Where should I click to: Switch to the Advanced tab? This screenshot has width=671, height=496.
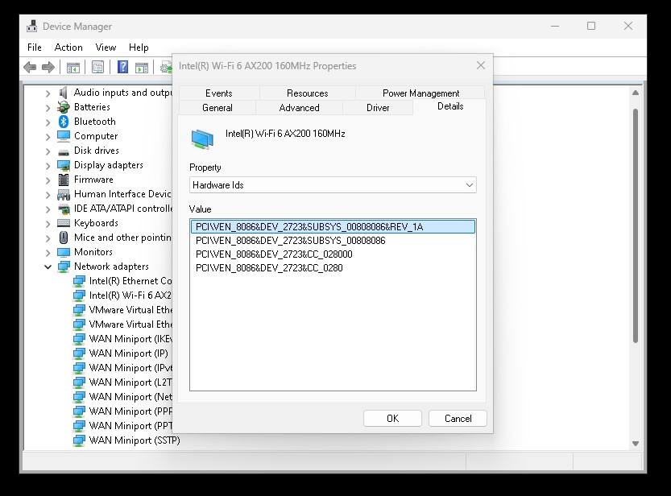[299, 108]
